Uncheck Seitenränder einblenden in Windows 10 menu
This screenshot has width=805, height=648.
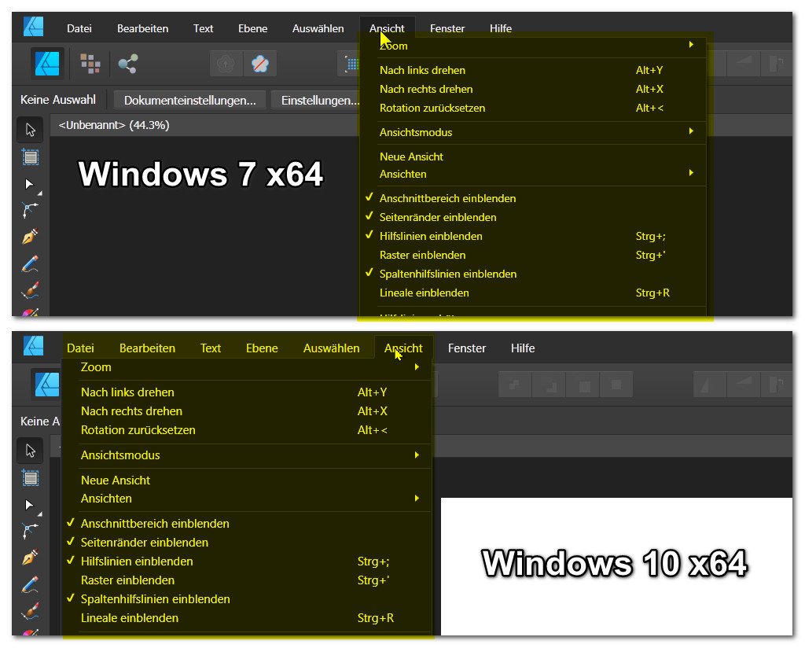[x=246, y=543]
